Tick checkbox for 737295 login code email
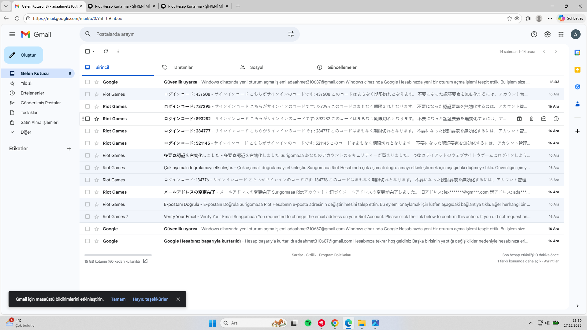The width and height of the screenshot is (587, 330). click(x=87, y=106)
